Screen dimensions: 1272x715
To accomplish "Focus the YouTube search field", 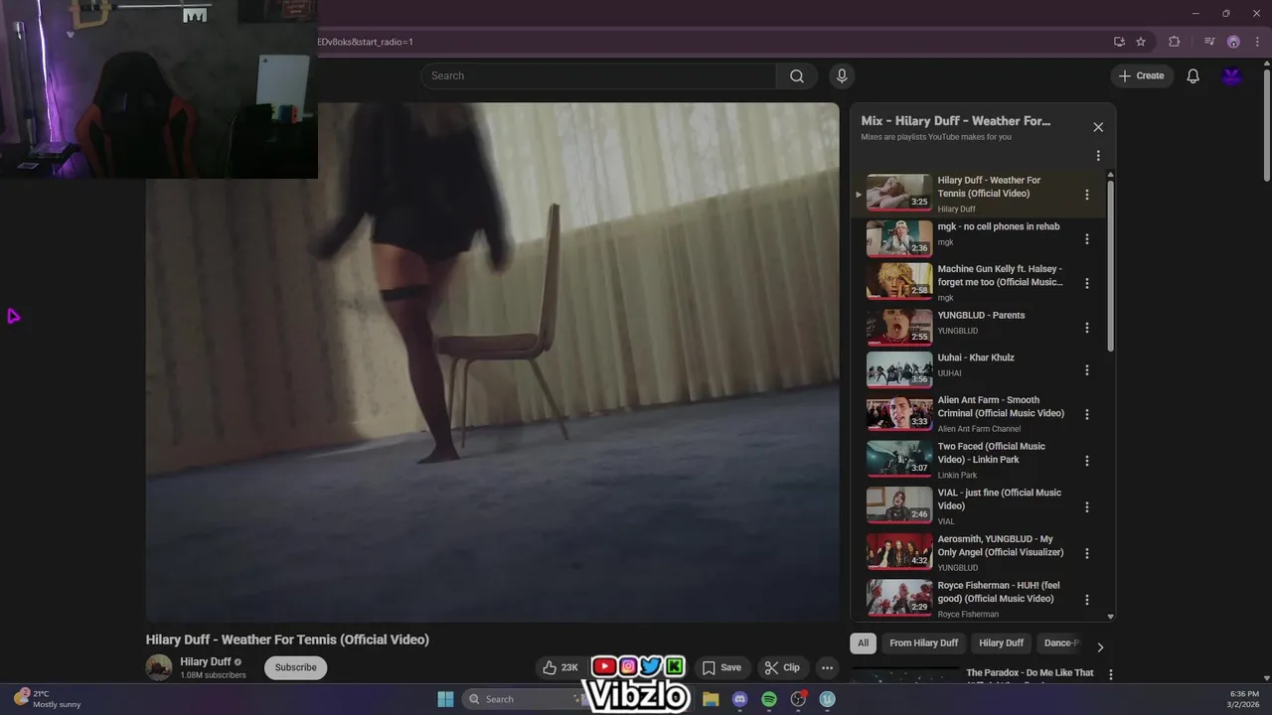I will pyautogui.click(x=598, y=76).
